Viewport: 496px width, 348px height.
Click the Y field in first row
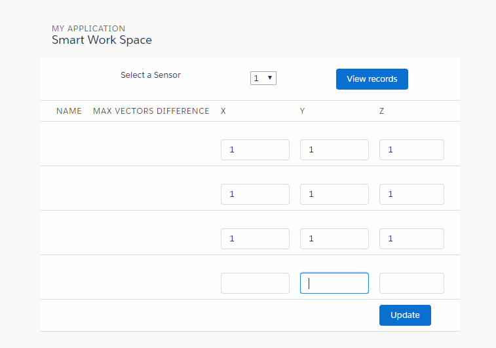(334, 150)
